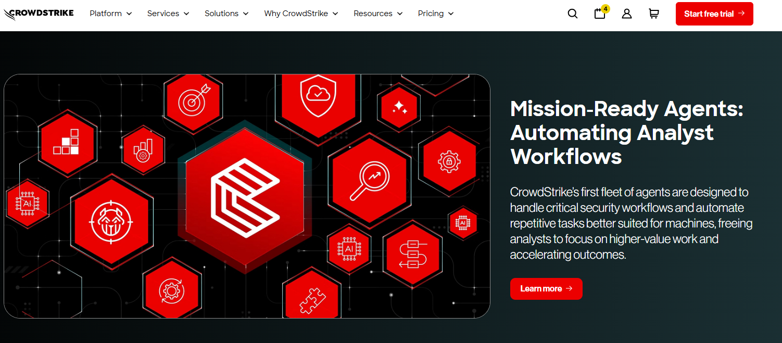Open the search magnifier icon
Screen dimensions: 782x343
coord(573,14)
